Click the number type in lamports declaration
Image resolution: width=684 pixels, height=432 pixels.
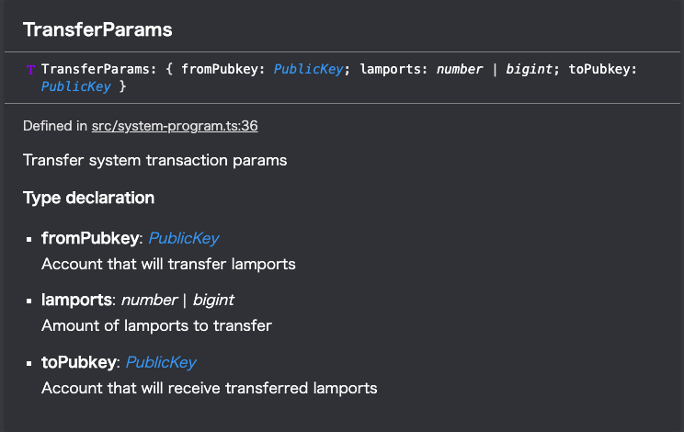click(x=150, y=300)
